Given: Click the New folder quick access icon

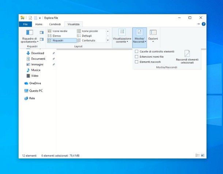Looking at the screenshot, I should click(x=35, y=18).
